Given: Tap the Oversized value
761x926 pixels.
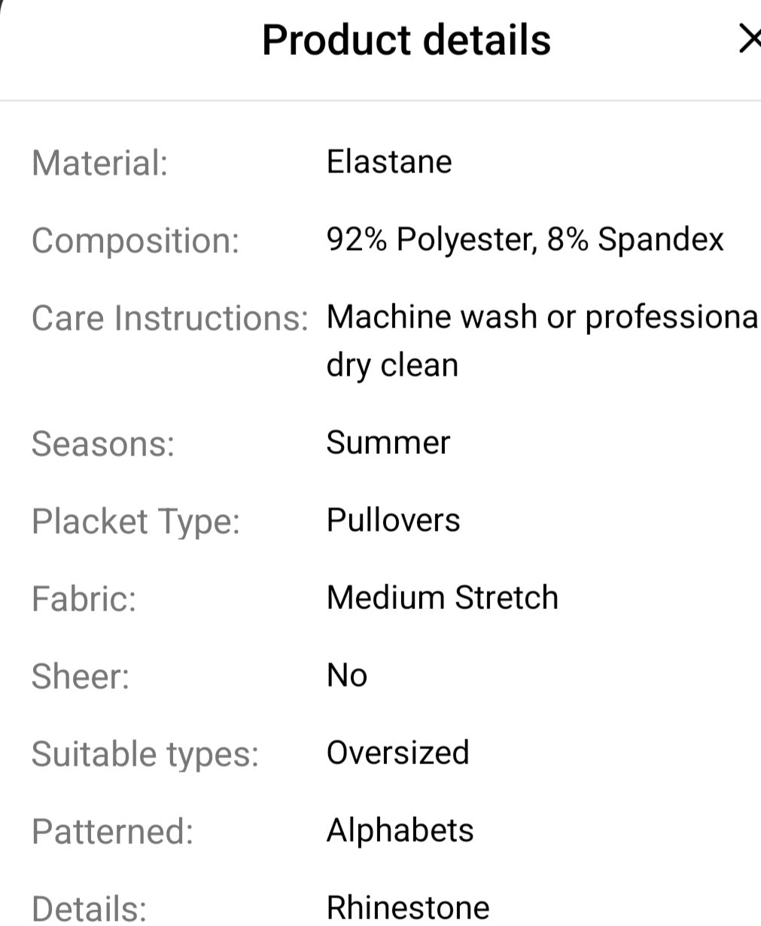Looking at the screenshot, I should (397, 753).
